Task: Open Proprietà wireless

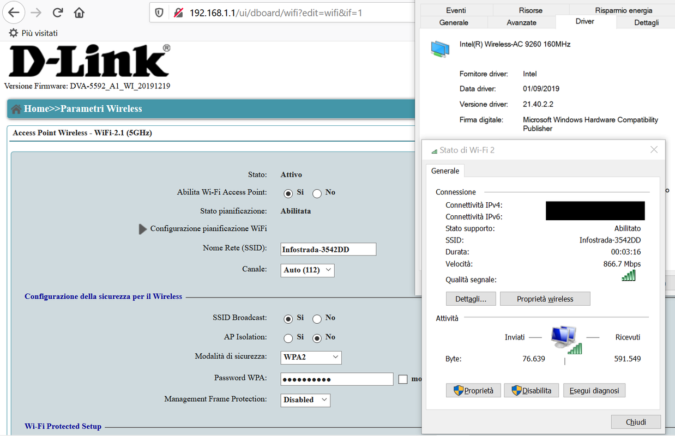Action: pos(545,299)
